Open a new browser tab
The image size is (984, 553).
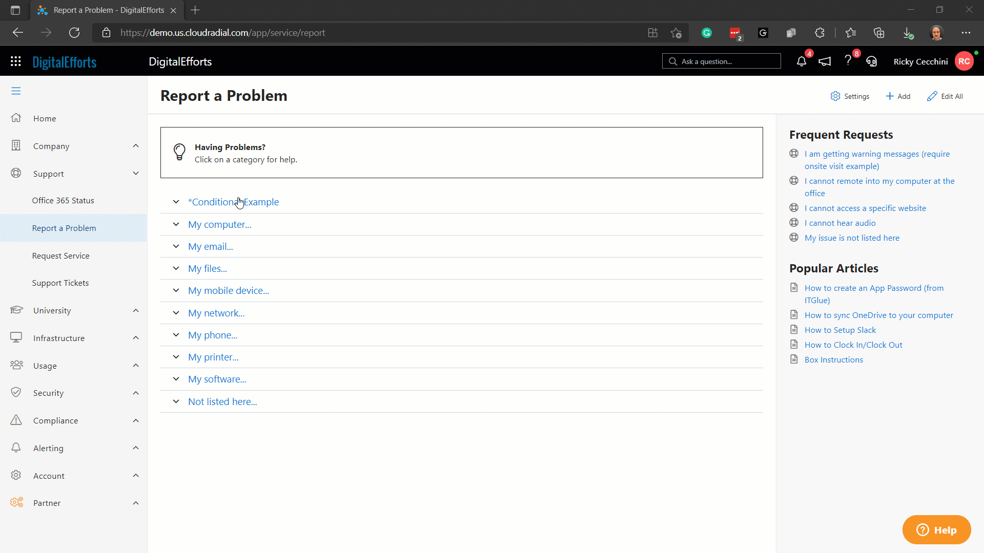pos(195,10)
